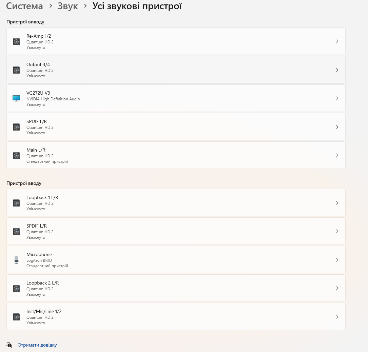368x352 pixels.
Task: Open Loopback 1 L/R chevron arrow
Action: click(x=337, y=203)
